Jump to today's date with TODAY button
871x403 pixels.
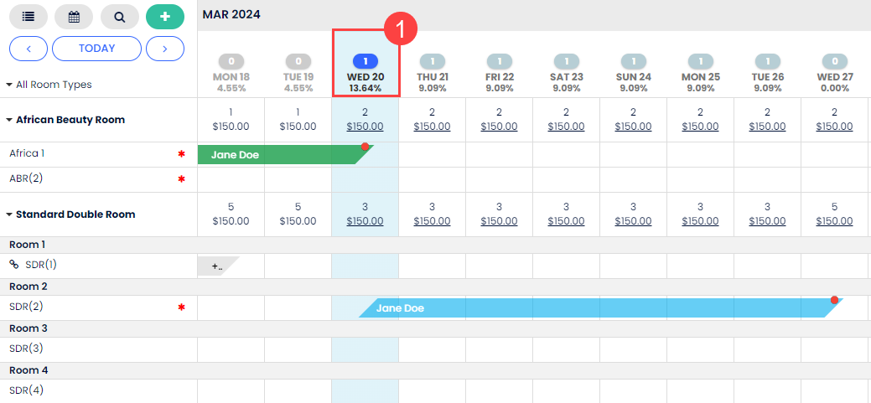coord(96,49)
